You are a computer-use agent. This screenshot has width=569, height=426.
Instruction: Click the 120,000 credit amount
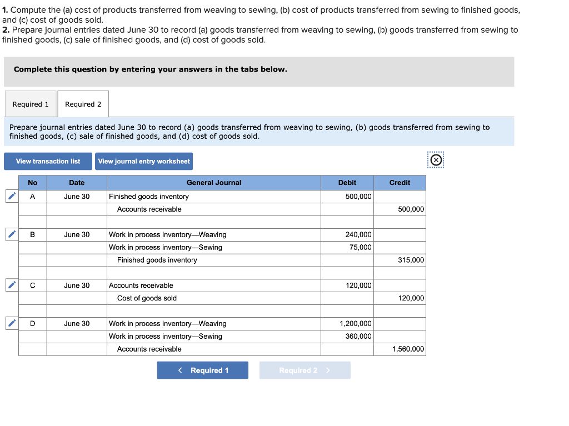point(400,298)
